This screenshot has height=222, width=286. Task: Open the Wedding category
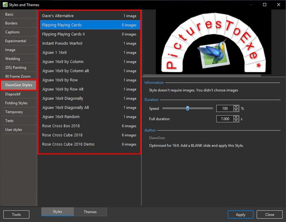(x=19, y=59)
